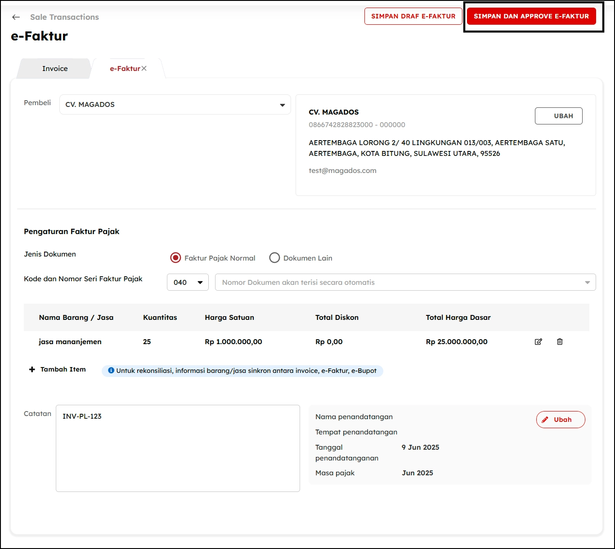The width and height of the screenshot is (615, 549).
Task: Click the Nama penandatangan label
Action: coord(354,416)
